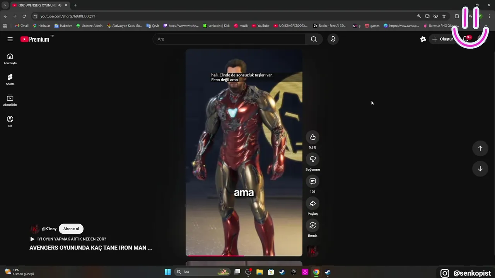Screen dimensions: 495x278
Task: Click the YouTube search field Ara
Action: pos(229,39)
